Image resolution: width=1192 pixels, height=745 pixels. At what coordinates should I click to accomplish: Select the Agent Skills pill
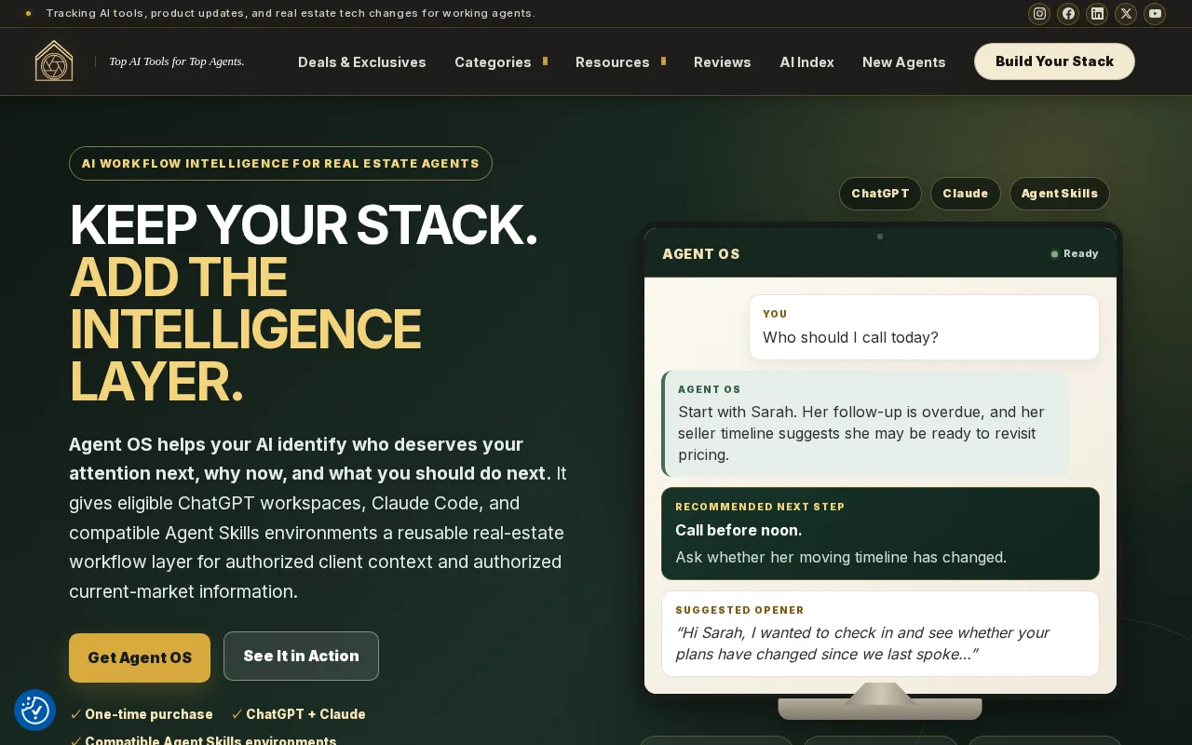tap(1059, 194)
